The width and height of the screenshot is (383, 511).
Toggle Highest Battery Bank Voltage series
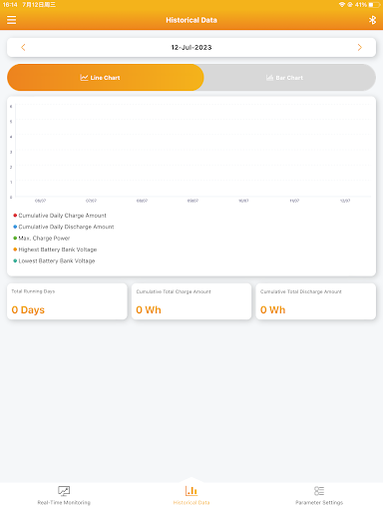pos(55,250)
